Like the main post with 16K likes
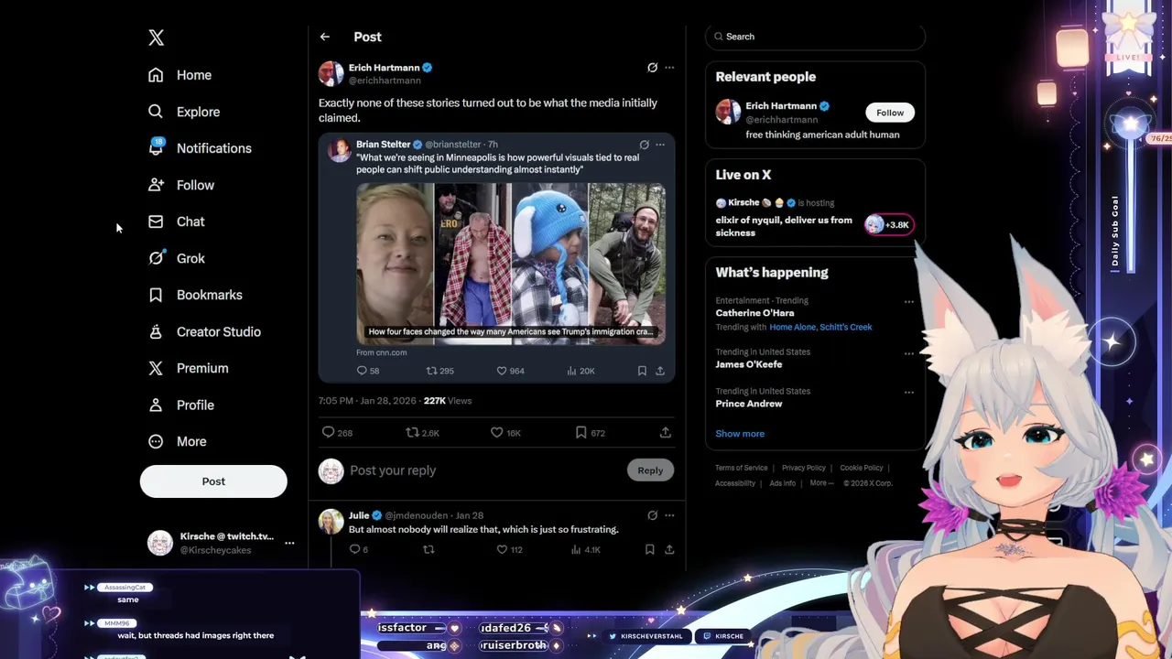 coord(497,432)
